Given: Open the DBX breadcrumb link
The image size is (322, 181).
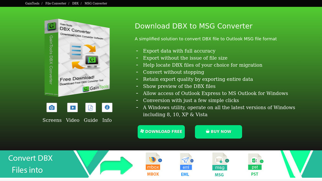Looking at the screenshot, I should tap(76, 3).
